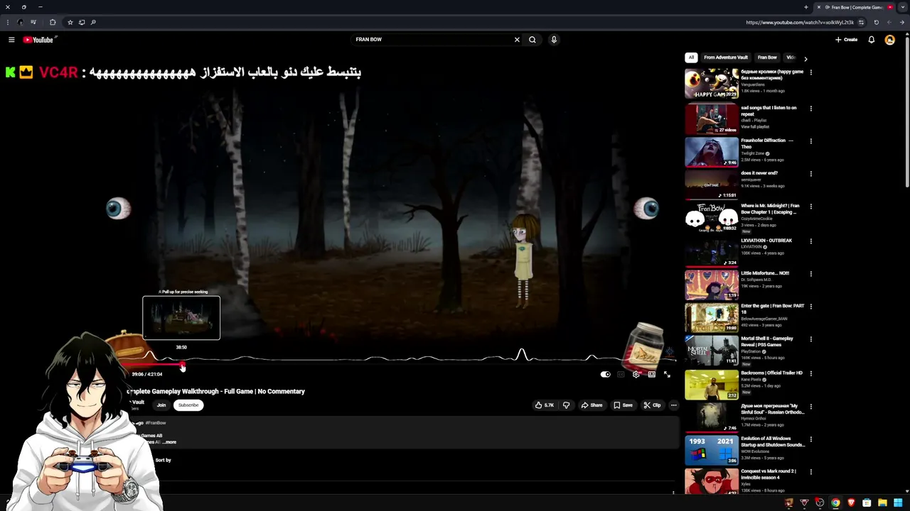The image size is (910, 511).
Task: Open more actions ellipsis beside Clip
Action: click(673, 405)
